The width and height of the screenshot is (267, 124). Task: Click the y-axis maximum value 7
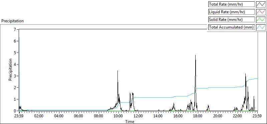(x=15, y=30)
